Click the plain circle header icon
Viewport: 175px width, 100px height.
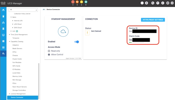pyautogui.click(x=142, y=3)
